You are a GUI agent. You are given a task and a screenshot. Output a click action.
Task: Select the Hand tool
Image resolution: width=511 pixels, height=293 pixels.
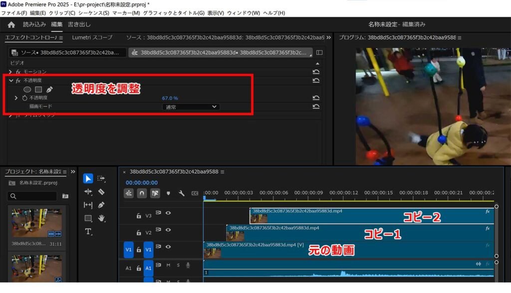click(x=101, y=218)
